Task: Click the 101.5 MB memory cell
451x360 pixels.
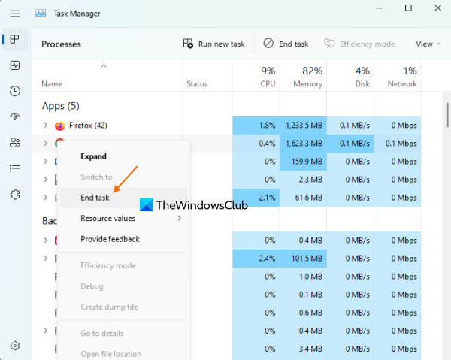Action: pos(303,259)
